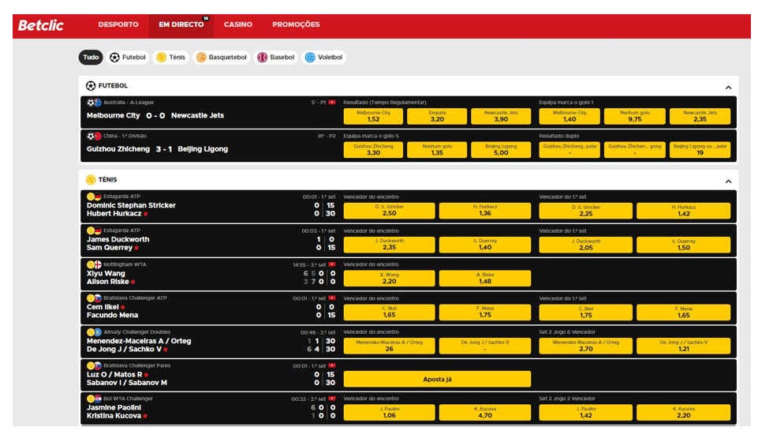Viewport: 773px width, 442px height.
Task: Bet C. Ilkel match winner 1,65
Action: (x=389, y=313)
